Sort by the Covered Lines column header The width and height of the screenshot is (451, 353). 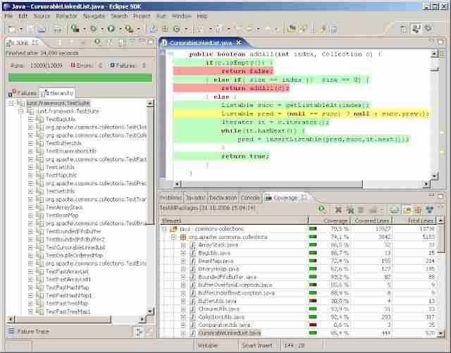click(x=371, y=221)
